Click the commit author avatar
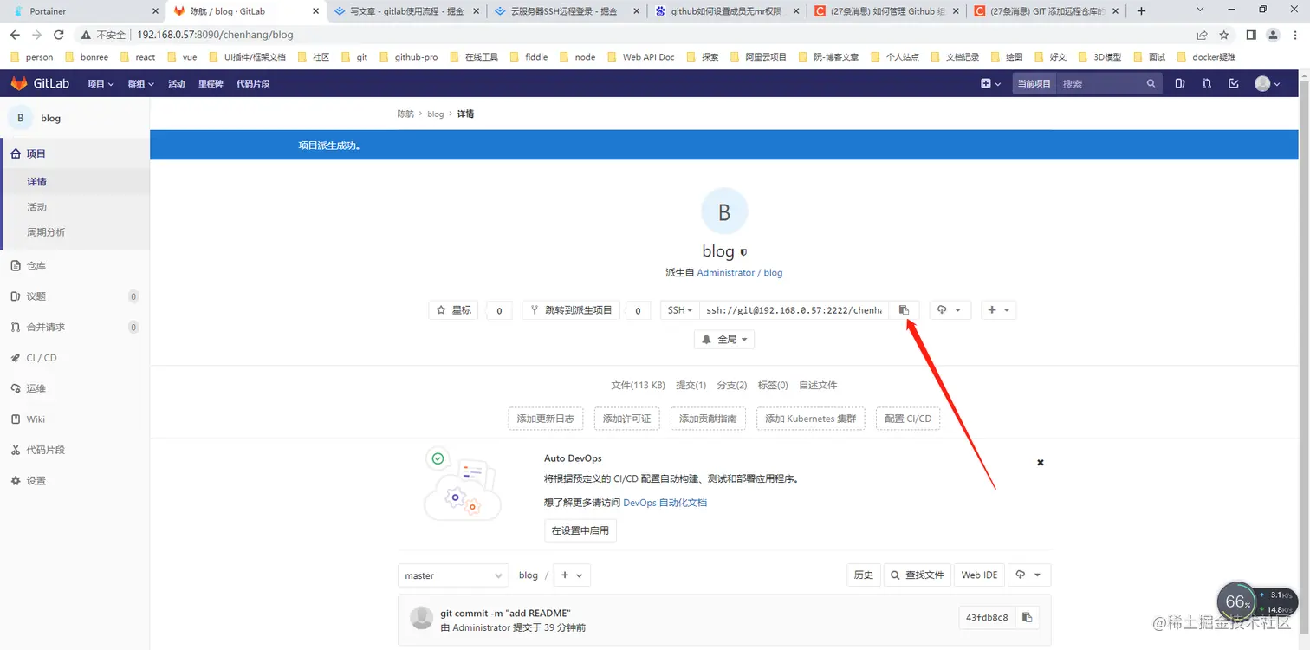Image resolution: width=1310 pixels, height=650 pixels. tap(422, 618)
